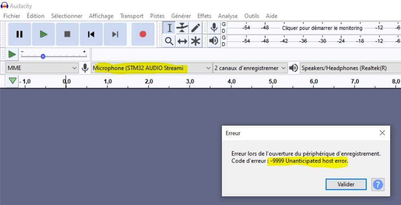The height and width of the screenshot is (205, 401).
Task: Click the blue help question mark button
Action: (x=378, y=184)
